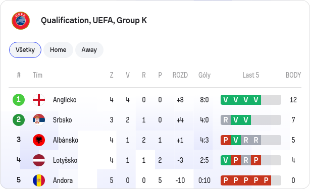Click the Albania flag icon

[x=39, y=140]
